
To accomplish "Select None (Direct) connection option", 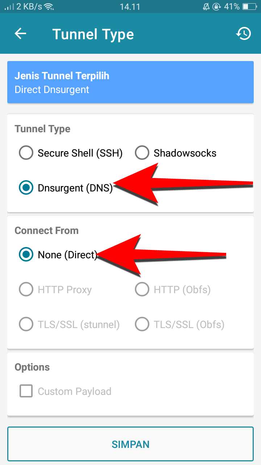I will coord(58,255).
